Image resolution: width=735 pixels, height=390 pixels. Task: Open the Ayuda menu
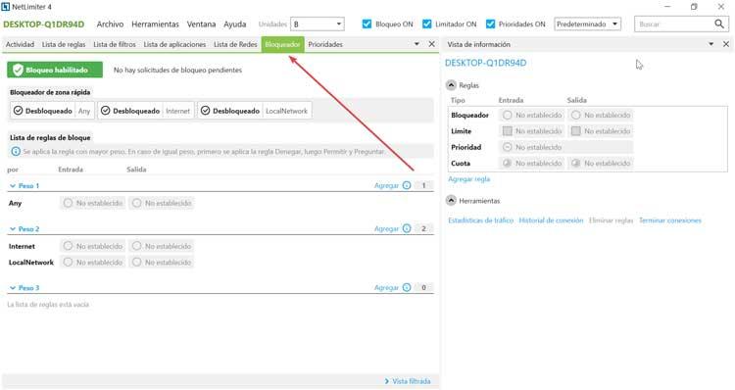(x=235, y=24)
